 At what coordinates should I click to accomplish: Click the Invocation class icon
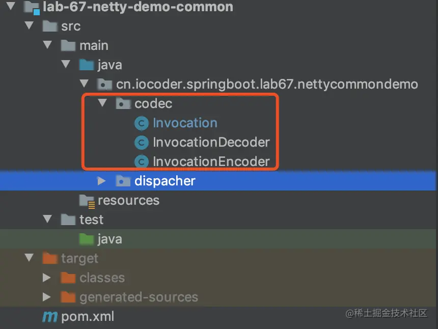tap(142, 123)
